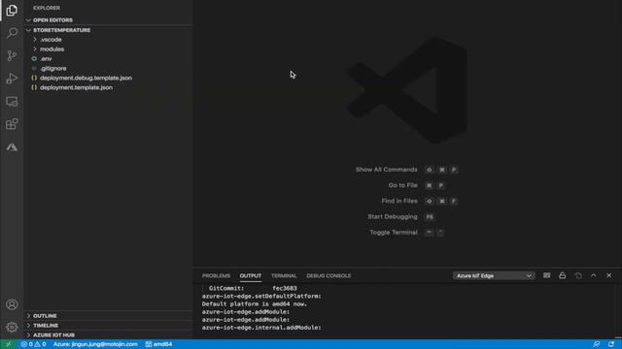Viewport: 622px width, 349px height.
Task: Open the Explorer view in activity bar
Action: click(12, 11)
